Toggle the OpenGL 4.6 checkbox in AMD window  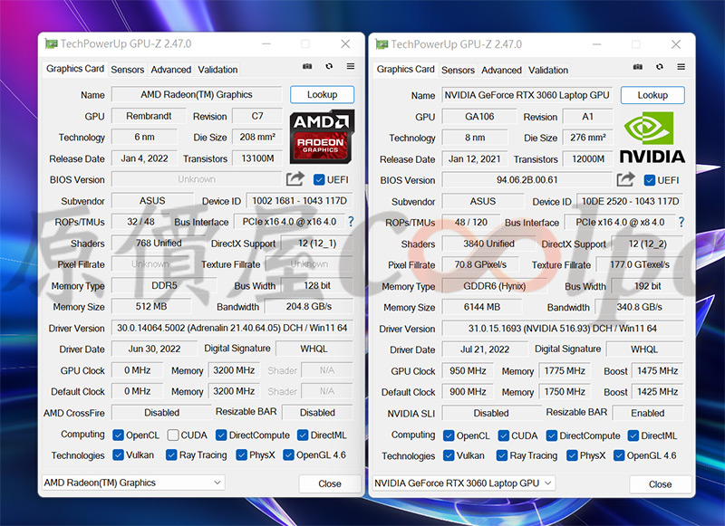(288, 454)
